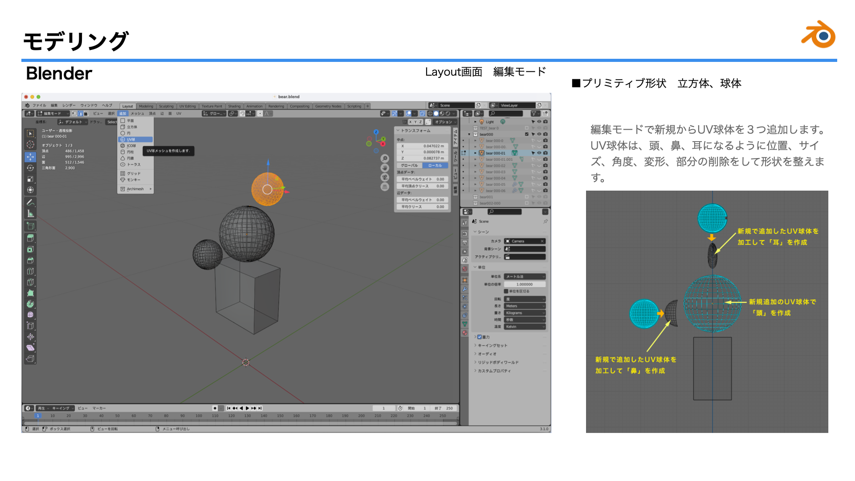Expand the リジッドボディワールド panel
Image resolution: width=855 pixels, height=481 pixels.
click(498, 363)
